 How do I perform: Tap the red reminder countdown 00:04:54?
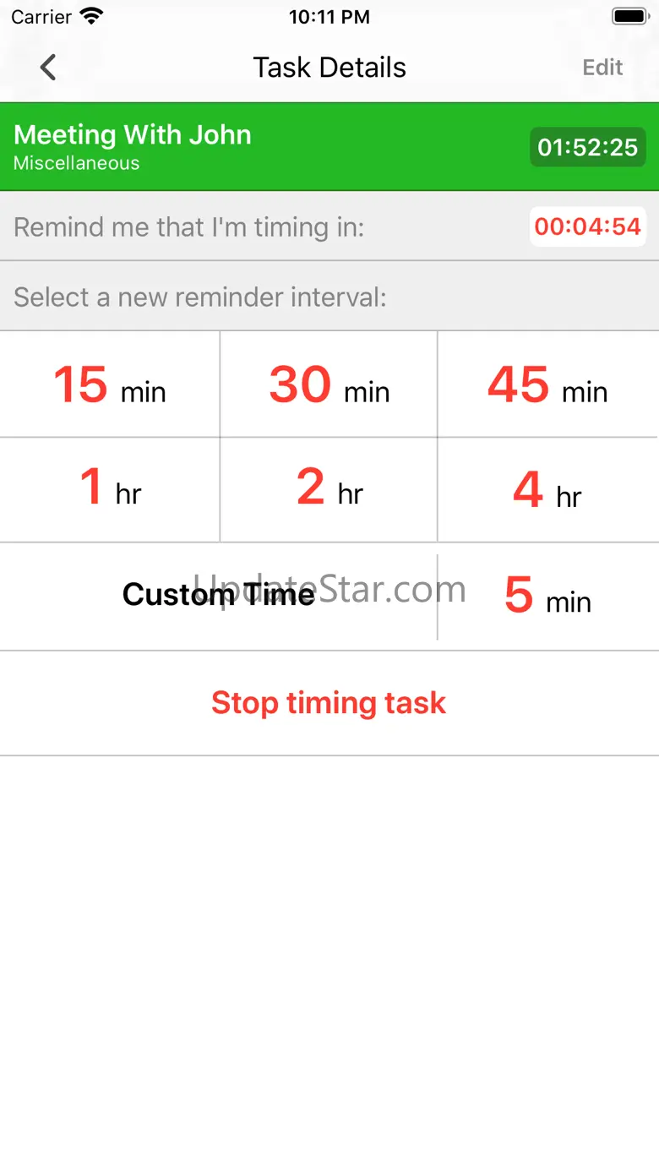[587, 226]
